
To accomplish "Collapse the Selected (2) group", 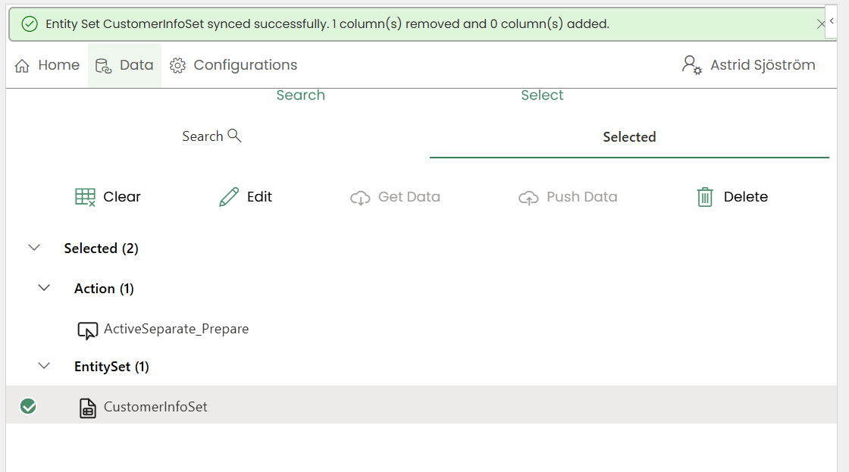I will click(34, 248).
